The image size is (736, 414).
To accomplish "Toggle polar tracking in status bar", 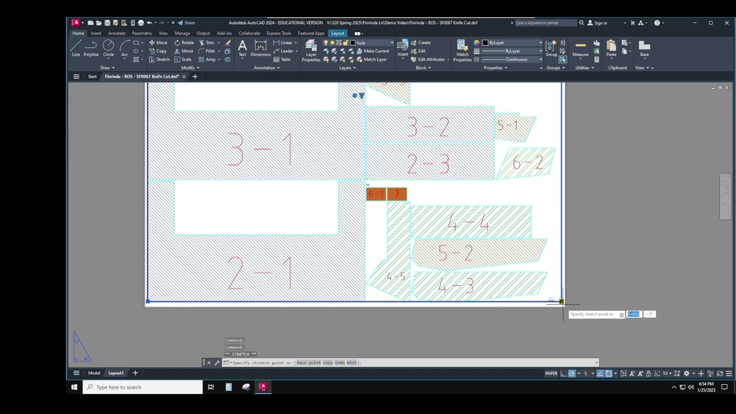I will 572,374.
